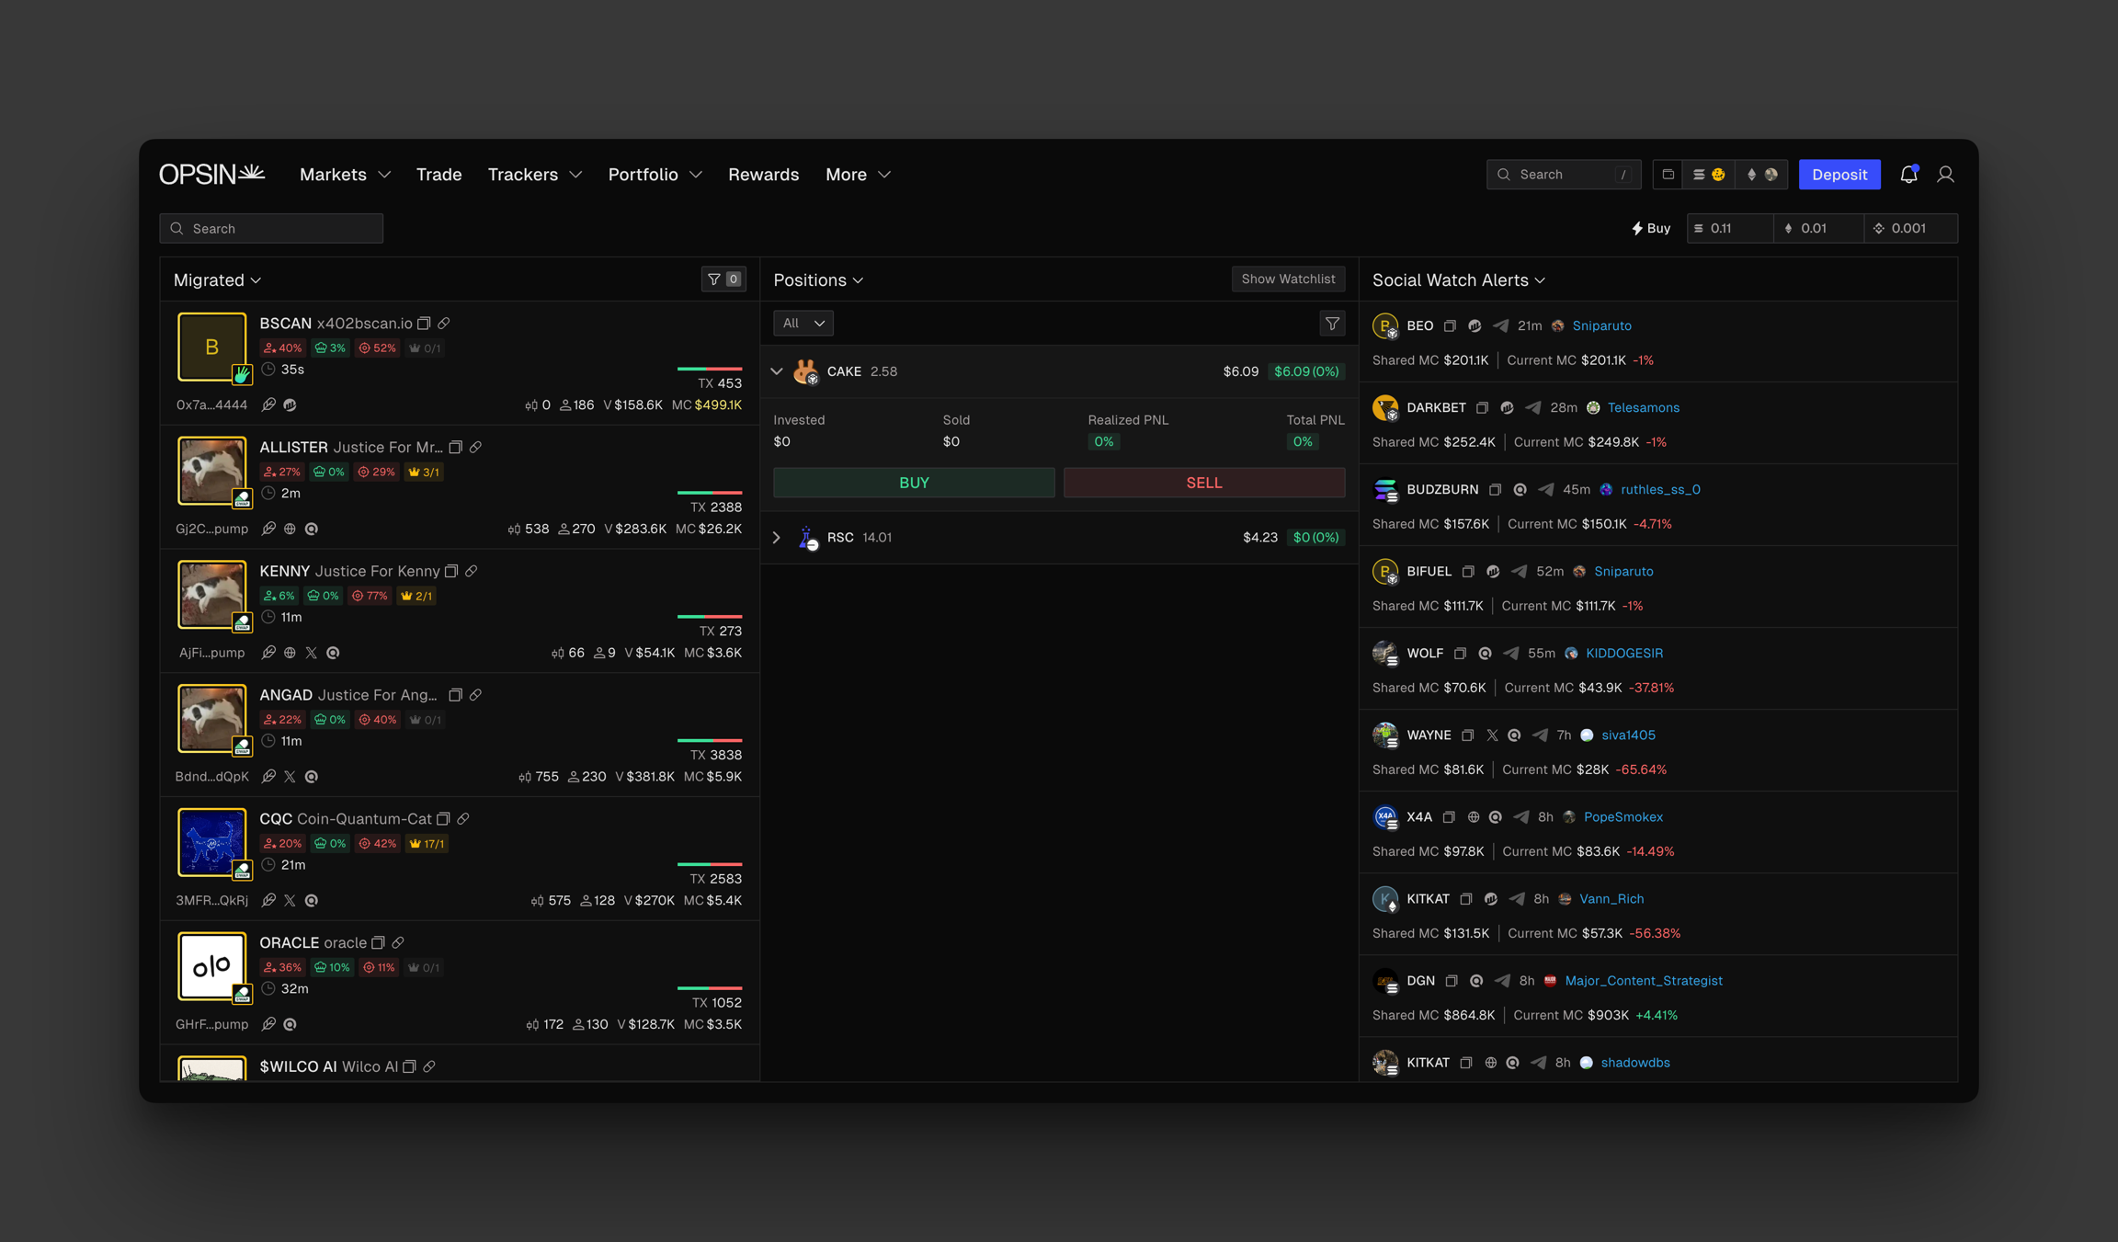Click Show Watchlist button
This screenshot has width=2118, height=1242.
tap(1287, 279)
